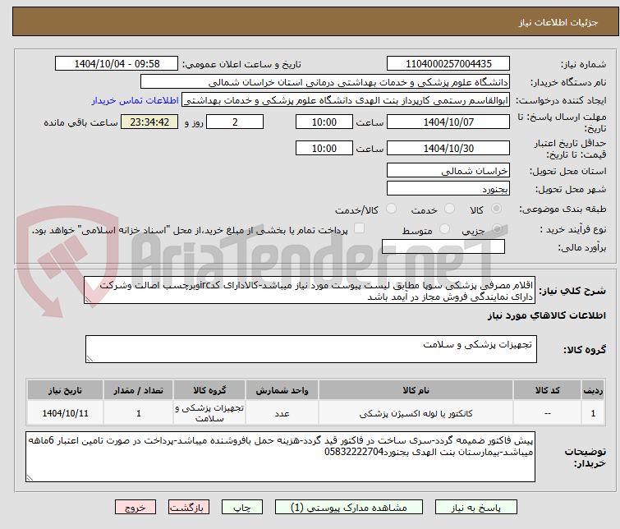Click the price validity time field beside 1404/10/30

pos(324,149)
